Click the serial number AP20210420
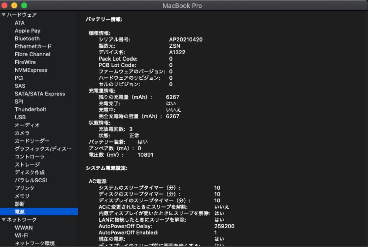368x247 pixels. (x=186, y=40)
